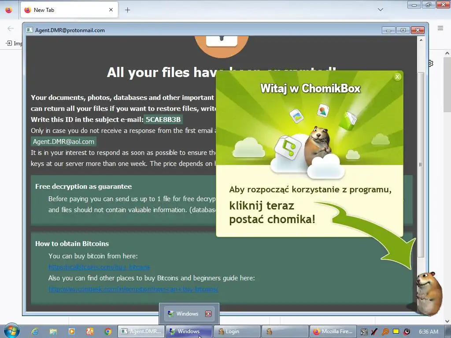Select the ID code 5CAE8B3B
The image size is (451, 338).
(x=163, y=120)
